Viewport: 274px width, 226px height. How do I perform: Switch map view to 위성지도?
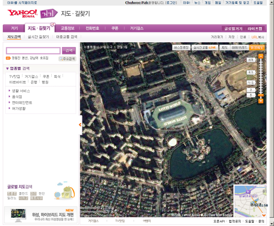point(257,48)
